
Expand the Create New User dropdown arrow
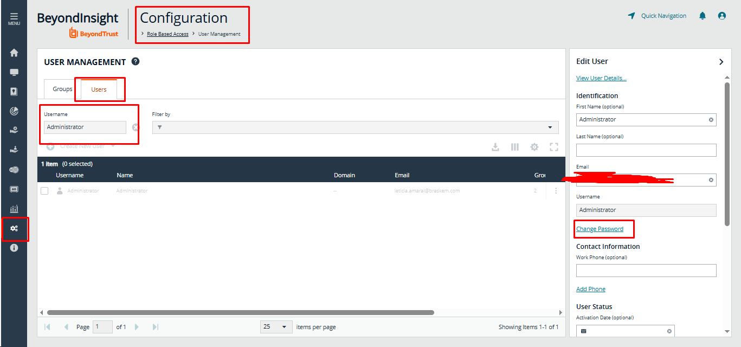click(113, 146)
